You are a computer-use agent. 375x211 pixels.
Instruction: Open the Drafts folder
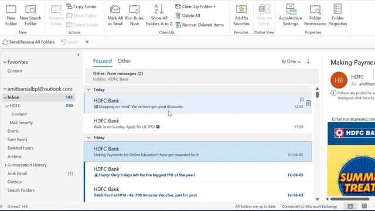(x=13, y=131)
